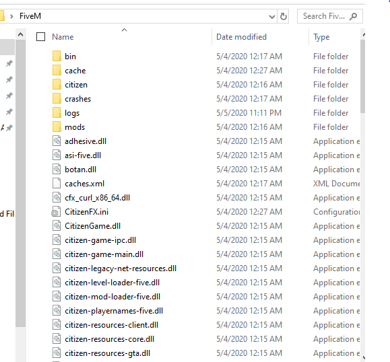390x362 pixels.
Task: Select the bin folder icon
Action: click(x=57, y=56)
